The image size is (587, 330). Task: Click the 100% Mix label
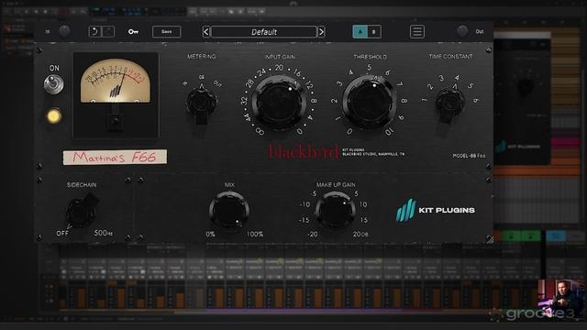pos(255,235)
